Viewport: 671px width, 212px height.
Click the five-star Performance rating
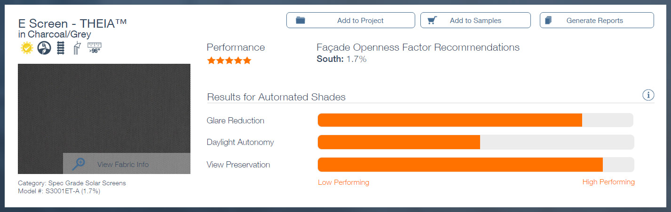(x=229, y=61)
